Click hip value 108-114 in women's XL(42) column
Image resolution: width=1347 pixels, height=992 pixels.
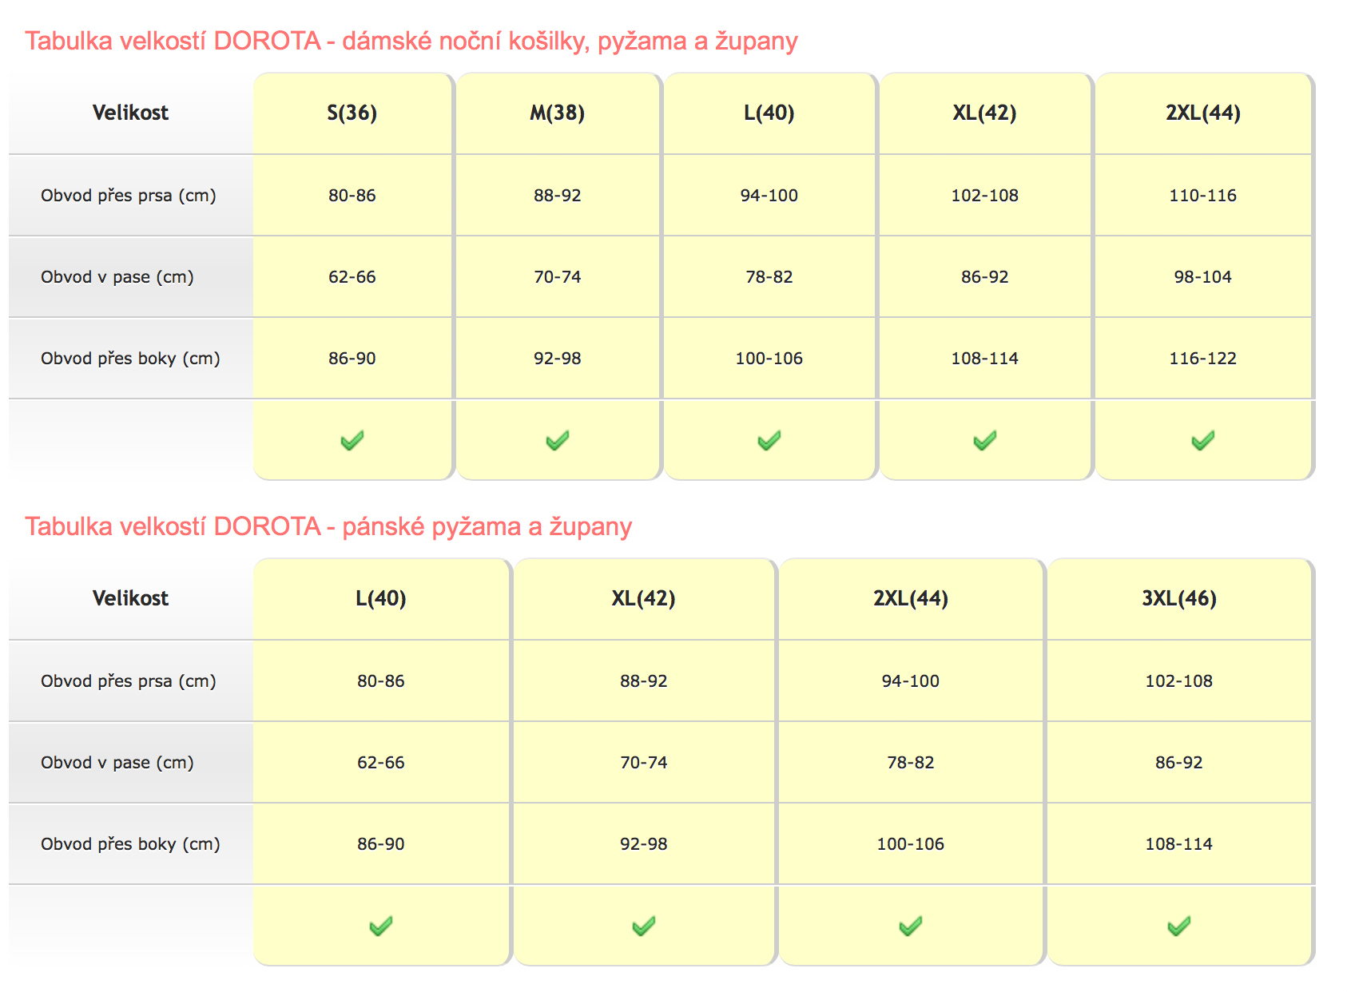point(985,359)
